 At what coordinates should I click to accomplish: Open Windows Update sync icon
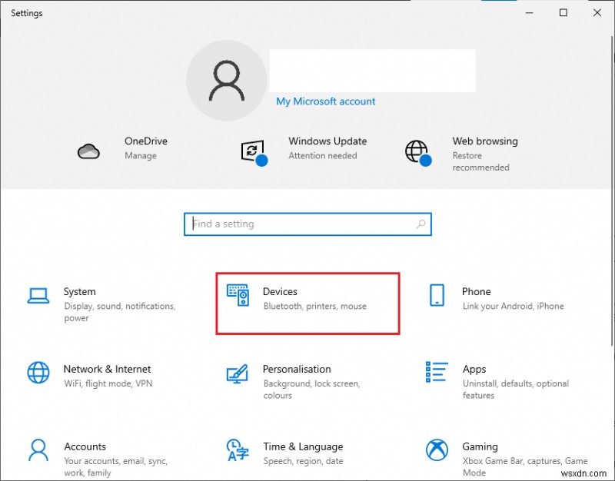[x=253, y=151]
